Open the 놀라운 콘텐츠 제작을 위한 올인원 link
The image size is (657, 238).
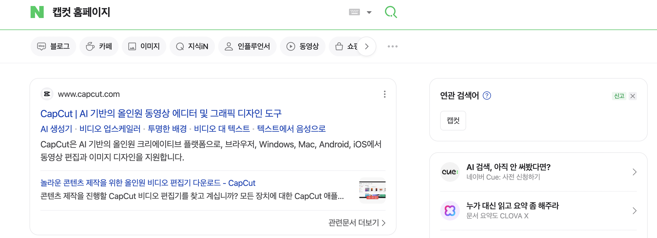tap(148, 183)
